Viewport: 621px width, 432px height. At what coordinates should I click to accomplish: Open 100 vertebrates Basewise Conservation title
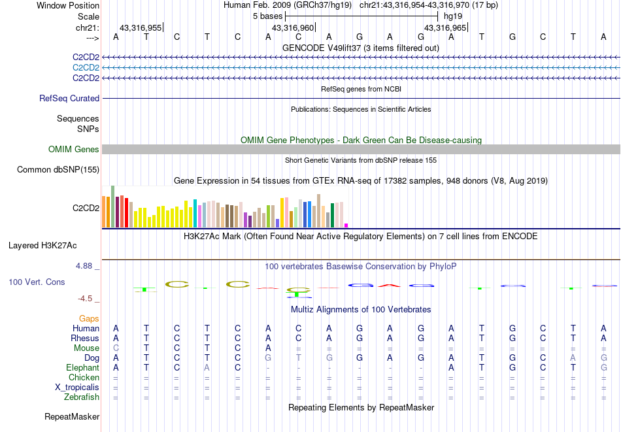coord(361,267)
